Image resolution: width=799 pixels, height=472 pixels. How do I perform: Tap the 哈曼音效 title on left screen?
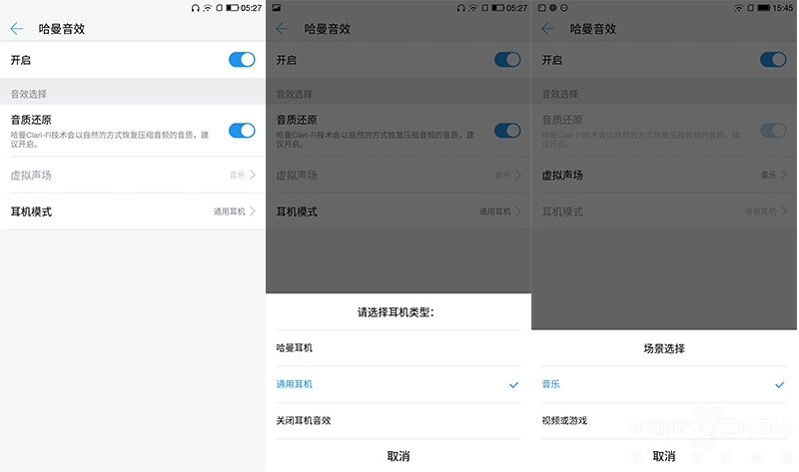(62, 29)
